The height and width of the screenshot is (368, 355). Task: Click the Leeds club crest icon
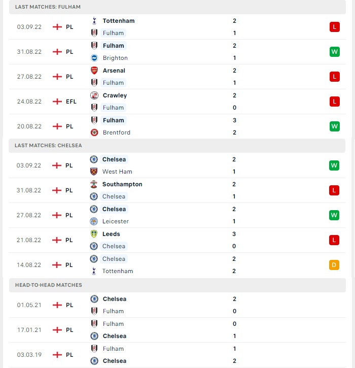[94, 234]
